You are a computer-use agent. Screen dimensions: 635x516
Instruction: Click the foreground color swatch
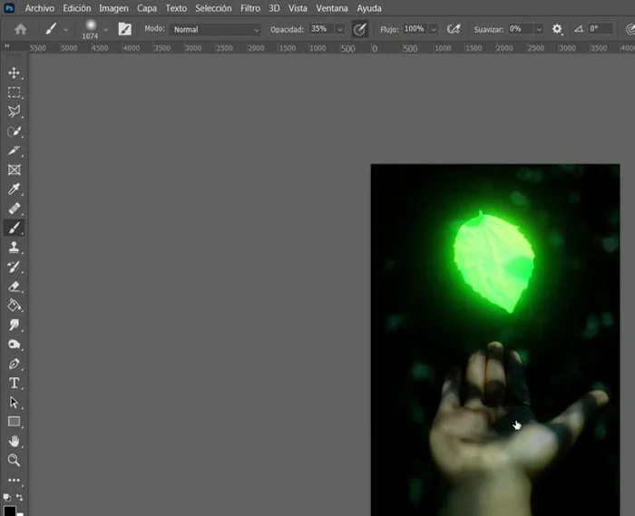point(9,510)
